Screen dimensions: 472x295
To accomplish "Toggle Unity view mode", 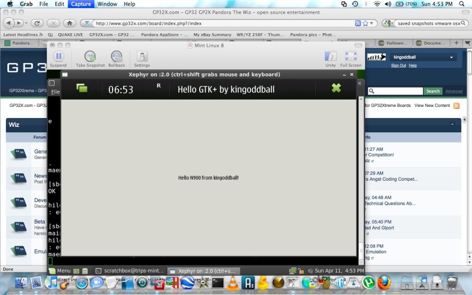I will (x=330, y=57).
